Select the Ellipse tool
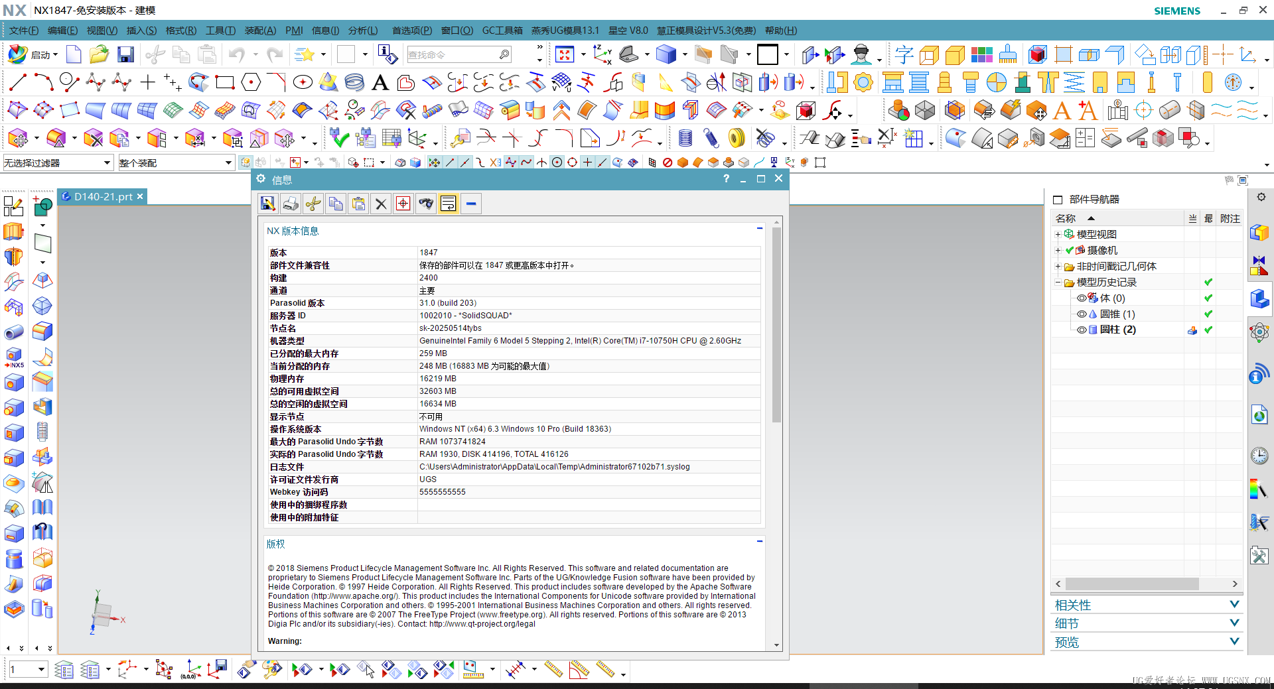 coord(303,82)
